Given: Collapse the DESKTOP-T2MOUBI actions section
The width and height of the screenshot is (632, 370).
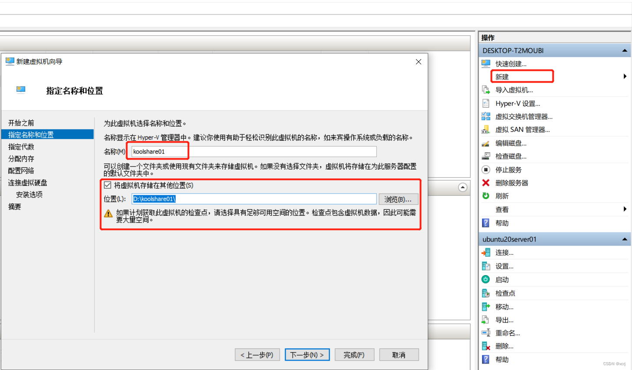Looking at the screenshot, I should pyautogui.click(x=625, y=50).
